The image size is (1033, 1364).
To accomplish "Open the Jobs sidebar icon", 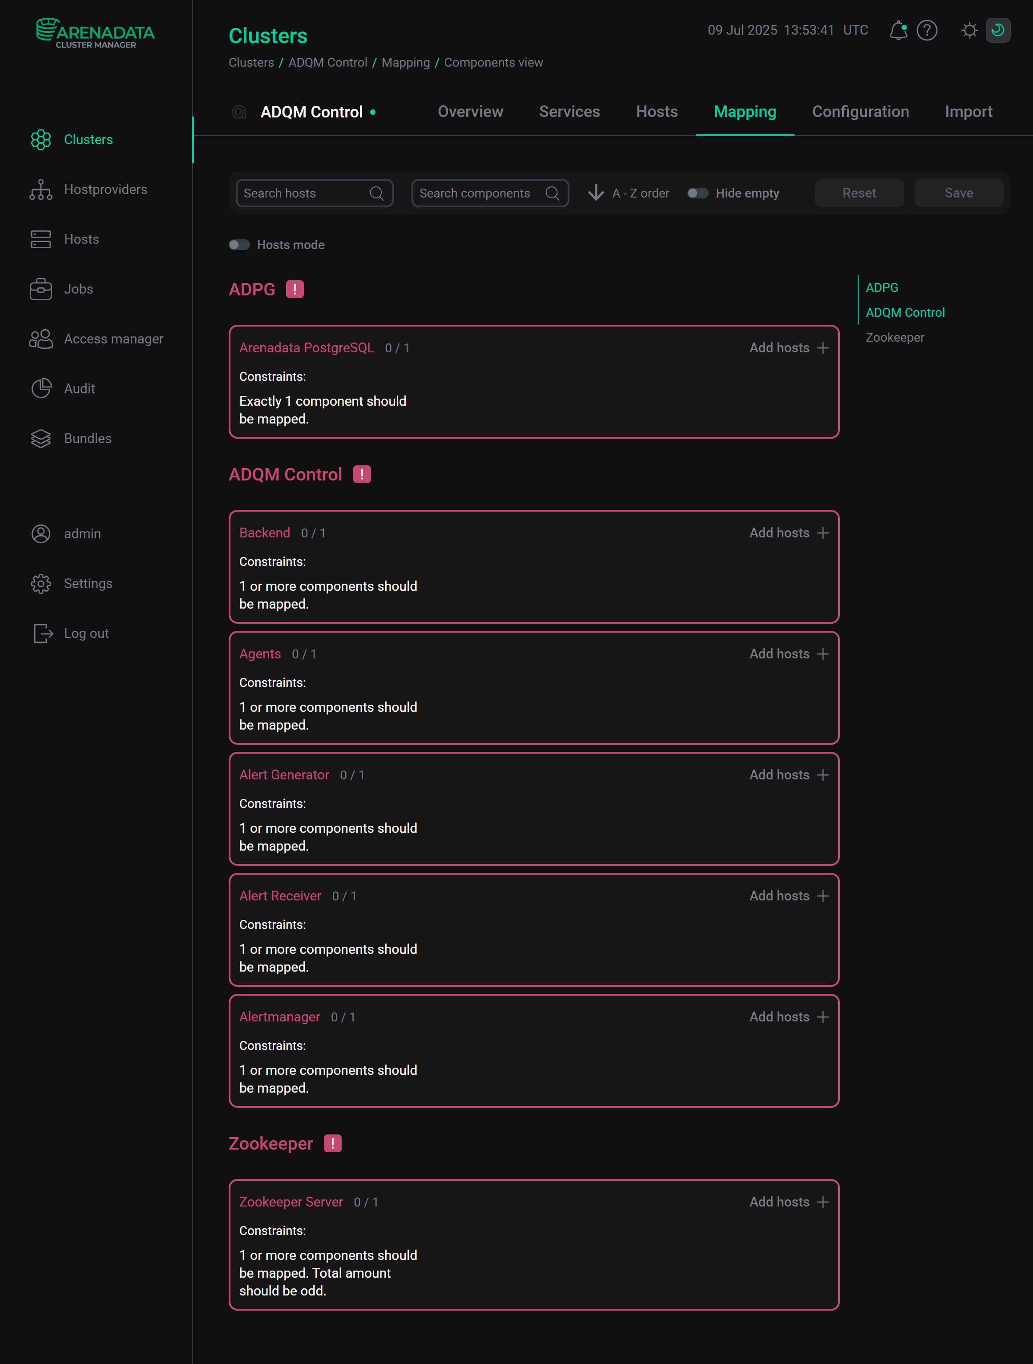I will [x=40, y=289].
